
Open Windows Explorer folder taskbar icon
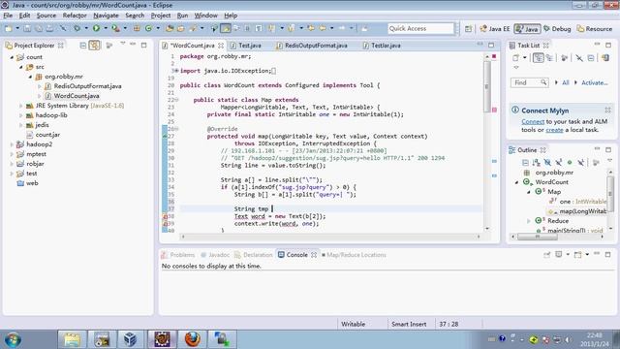coord(72,339)
